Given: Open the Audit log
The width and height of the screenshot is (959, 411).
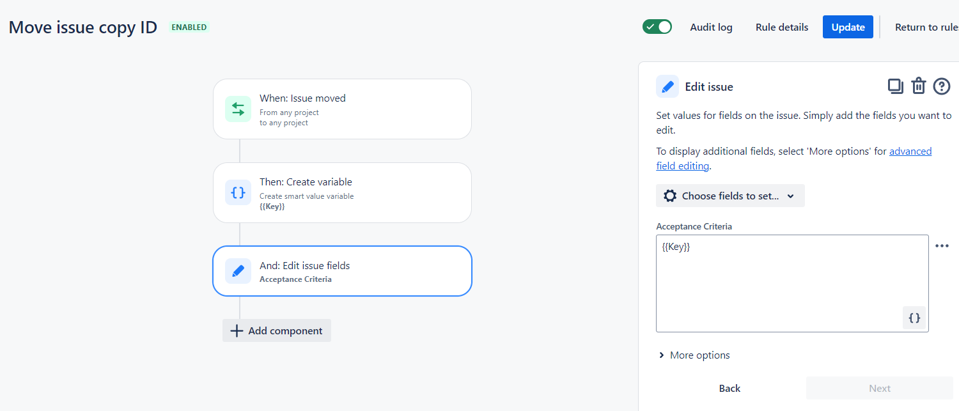Looking at the screenshot, I should click(x=711, y=27).
